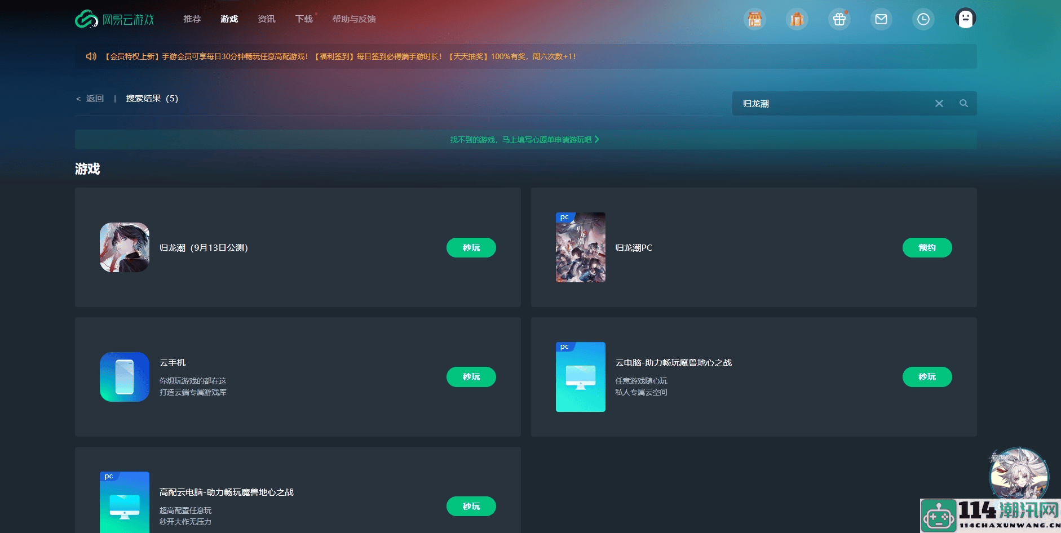Click the 云电脑 monitor icon thumbnail
The image size is (1061, 533).
581,377
